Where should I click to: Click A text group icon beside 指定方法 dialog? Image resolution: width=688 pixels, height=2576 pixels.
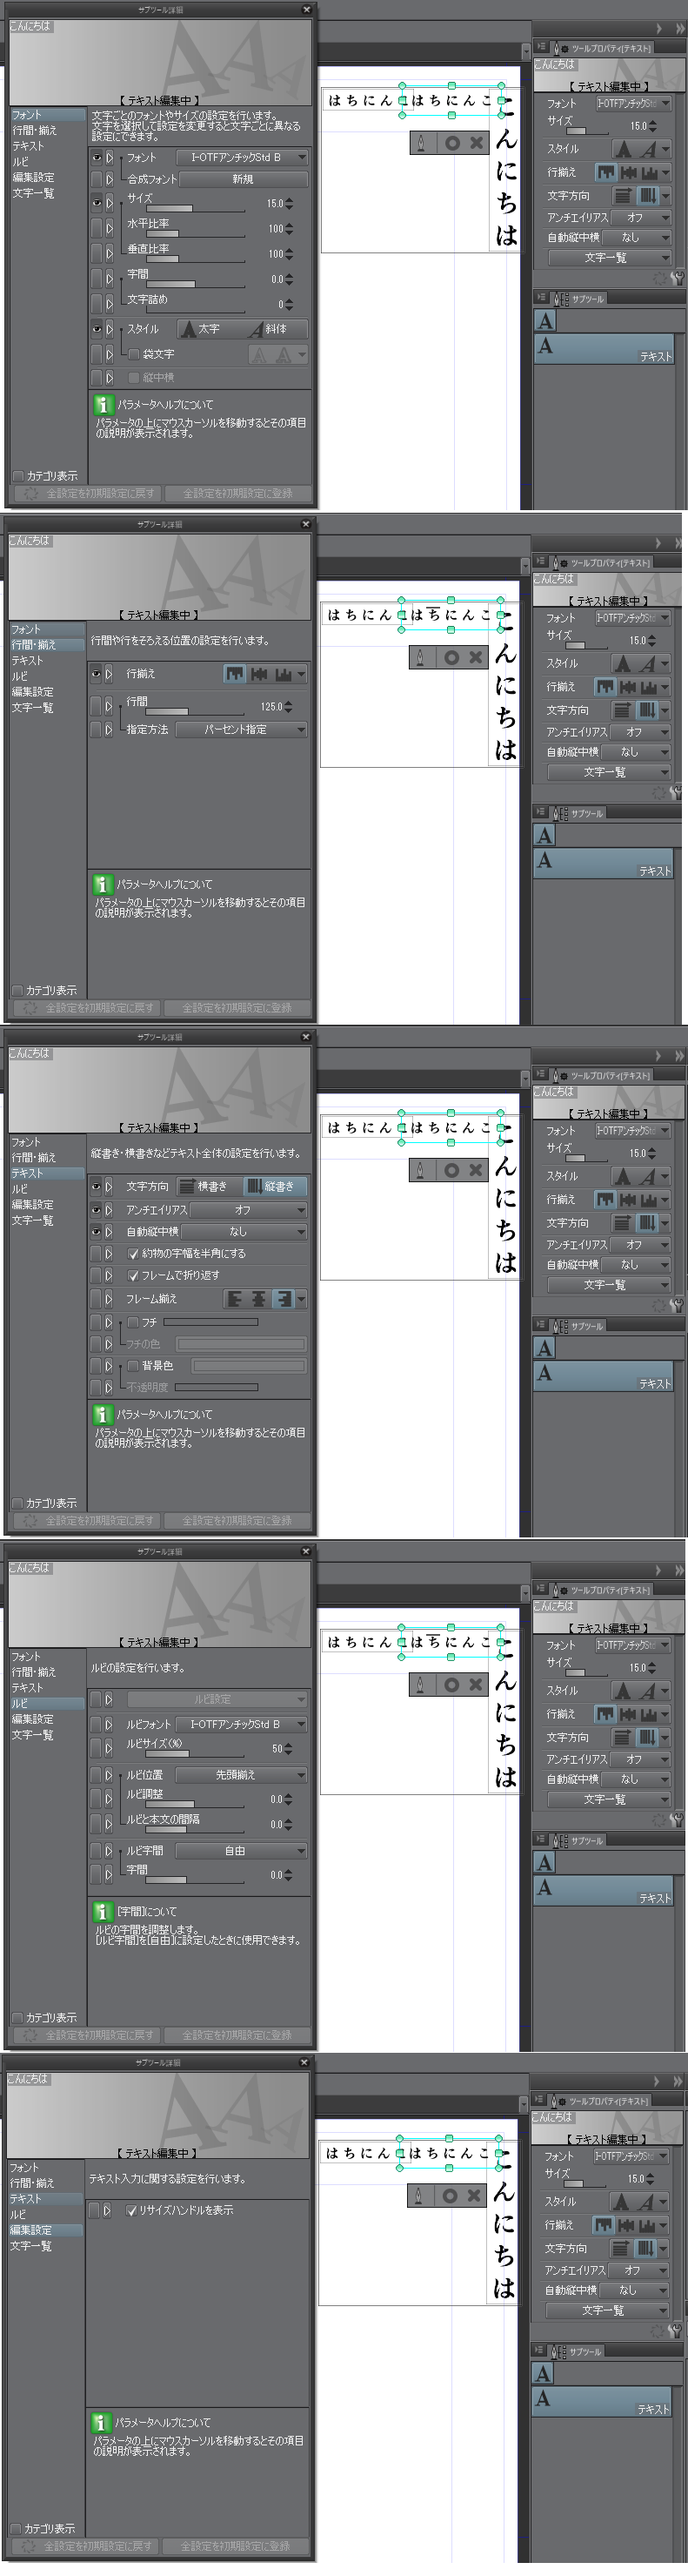pyautogui.click(x=544, y=835)
